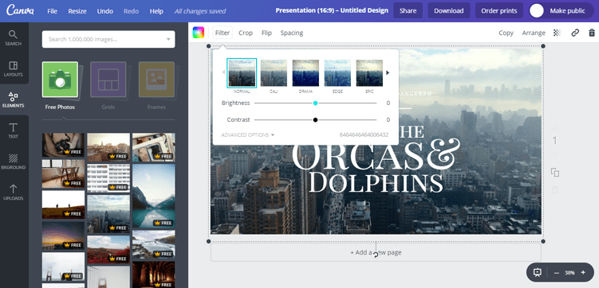The width and height of the screenshot is (599, 288).
Task: Click the arched hall free photo
Action: (154, 274)
